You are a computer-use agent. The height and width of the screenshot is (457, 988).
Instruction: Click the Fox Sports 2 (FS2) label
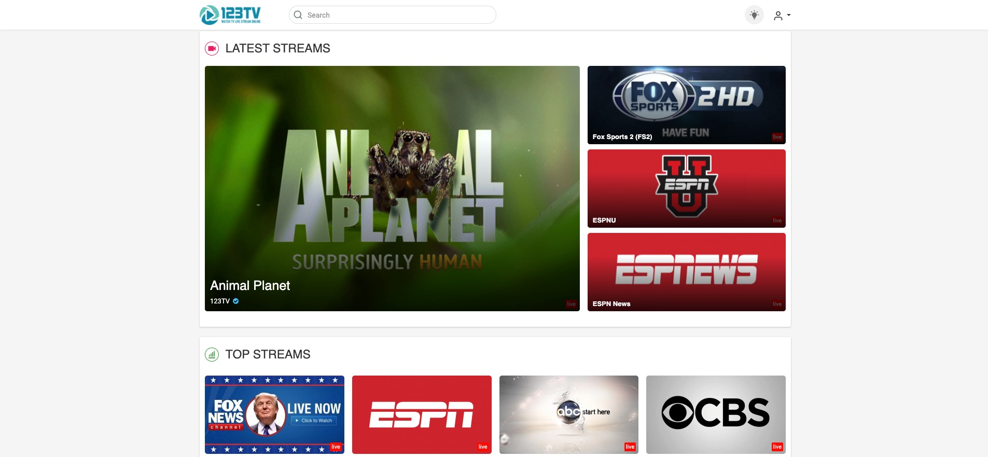coord(622,137)
